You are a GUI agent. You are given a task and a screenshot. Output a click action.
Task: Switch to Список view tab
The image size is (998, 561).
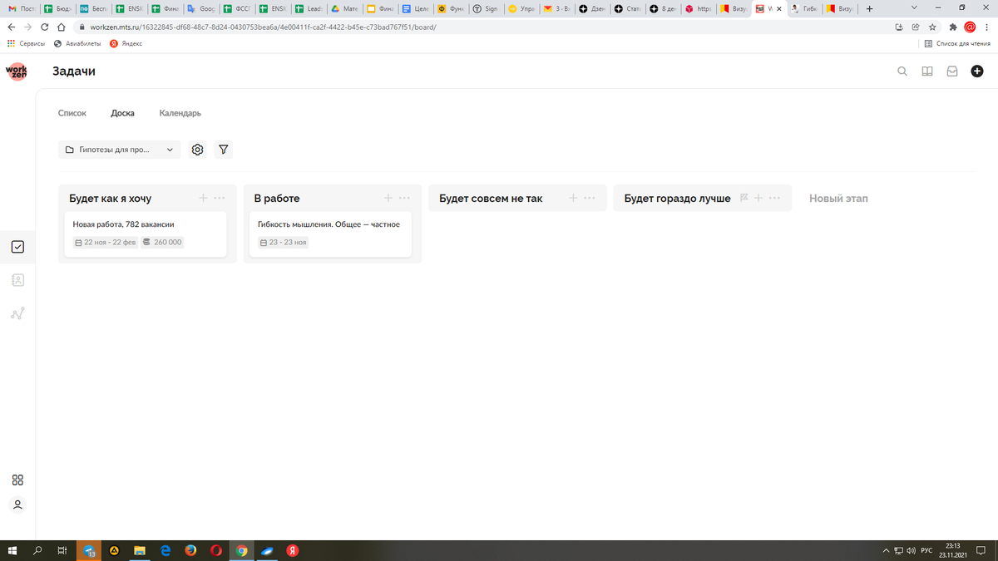pyautogui.click(x=72, y=113)
